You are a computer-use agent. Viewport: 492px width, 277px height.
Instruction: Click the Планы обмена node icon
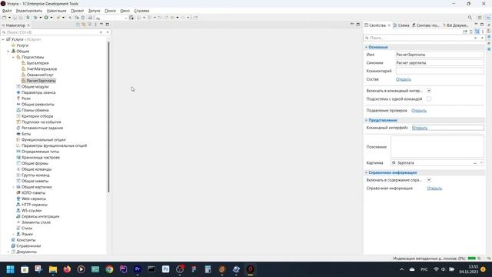click(x=18, y=110)
